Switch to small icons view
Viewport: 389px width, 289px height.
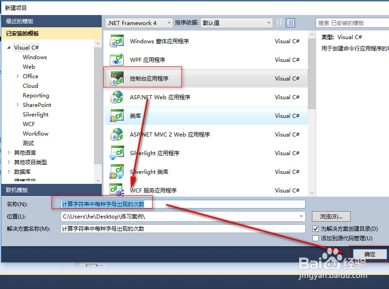click(x=280, y=23)
